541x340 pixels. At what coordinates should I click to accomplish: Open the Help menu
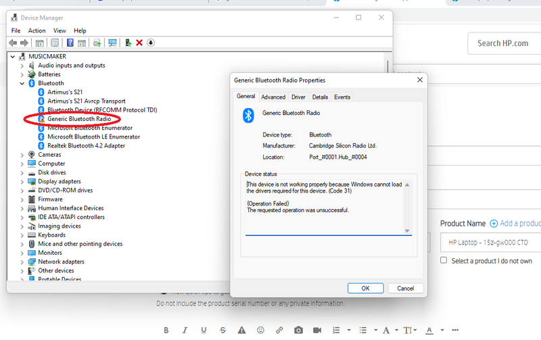coord(80,30)
